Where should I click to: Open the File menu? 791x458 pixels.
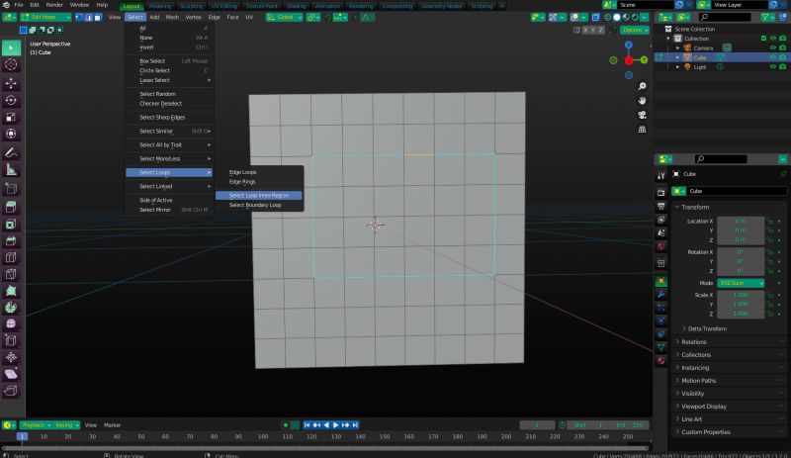(19, 5)
